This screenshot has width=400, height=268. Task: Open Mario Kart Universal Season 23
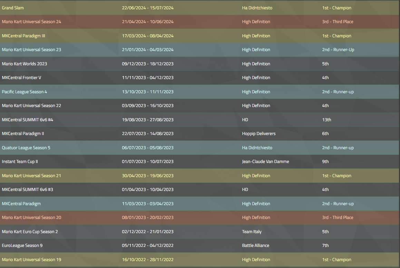[x=31, y=50]
